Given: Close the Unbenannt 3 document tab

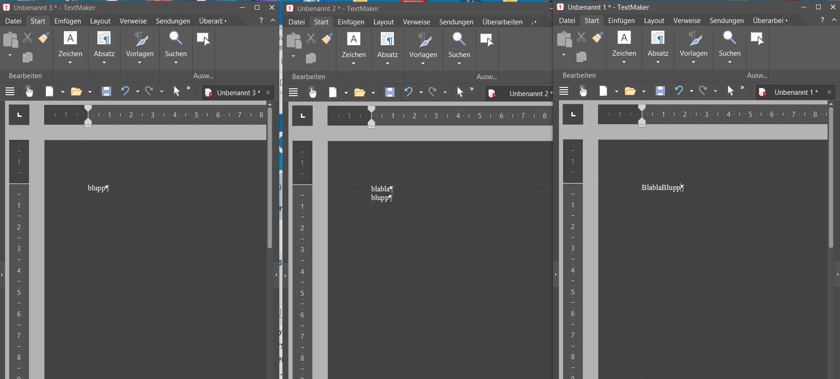Looking at the screenshot, I should coord(268,92).
